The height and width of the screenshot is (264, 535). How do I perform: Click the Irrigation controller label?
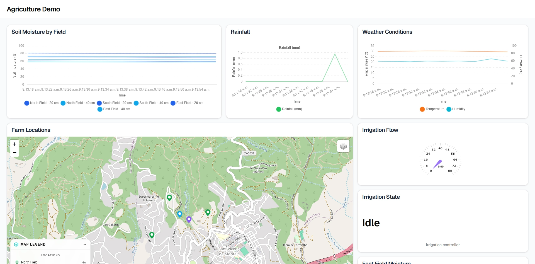(x=443, y=245)
